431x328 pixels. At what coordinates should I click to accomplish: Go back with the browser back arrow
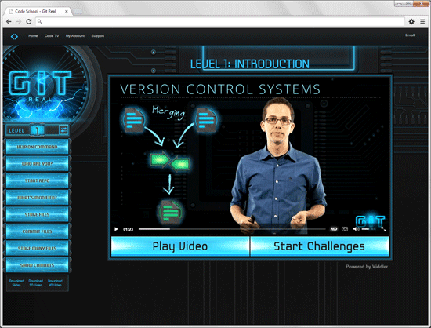click(x=9, y=21)
